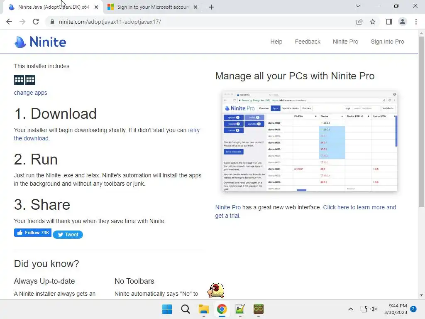Click the first included app icon

(x=19, y=80)
